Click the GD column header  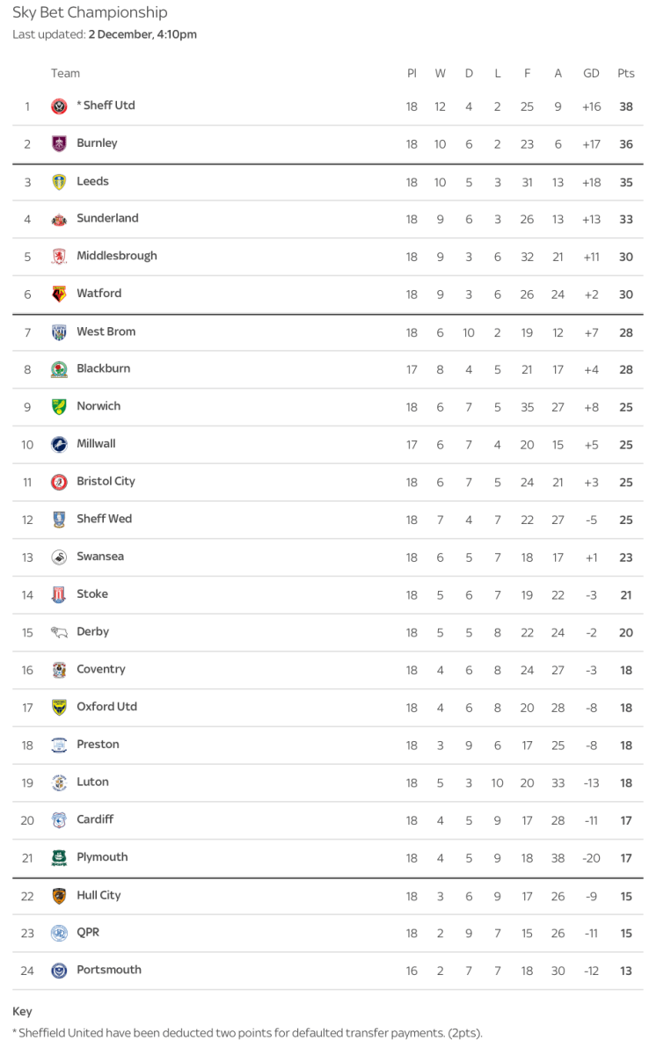[x=591, y=74]
